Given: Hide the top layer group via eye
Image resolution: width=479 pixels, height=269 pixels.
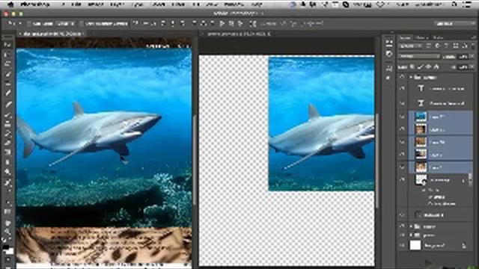Looking at the screenshot, I should [x=402, y=77].
